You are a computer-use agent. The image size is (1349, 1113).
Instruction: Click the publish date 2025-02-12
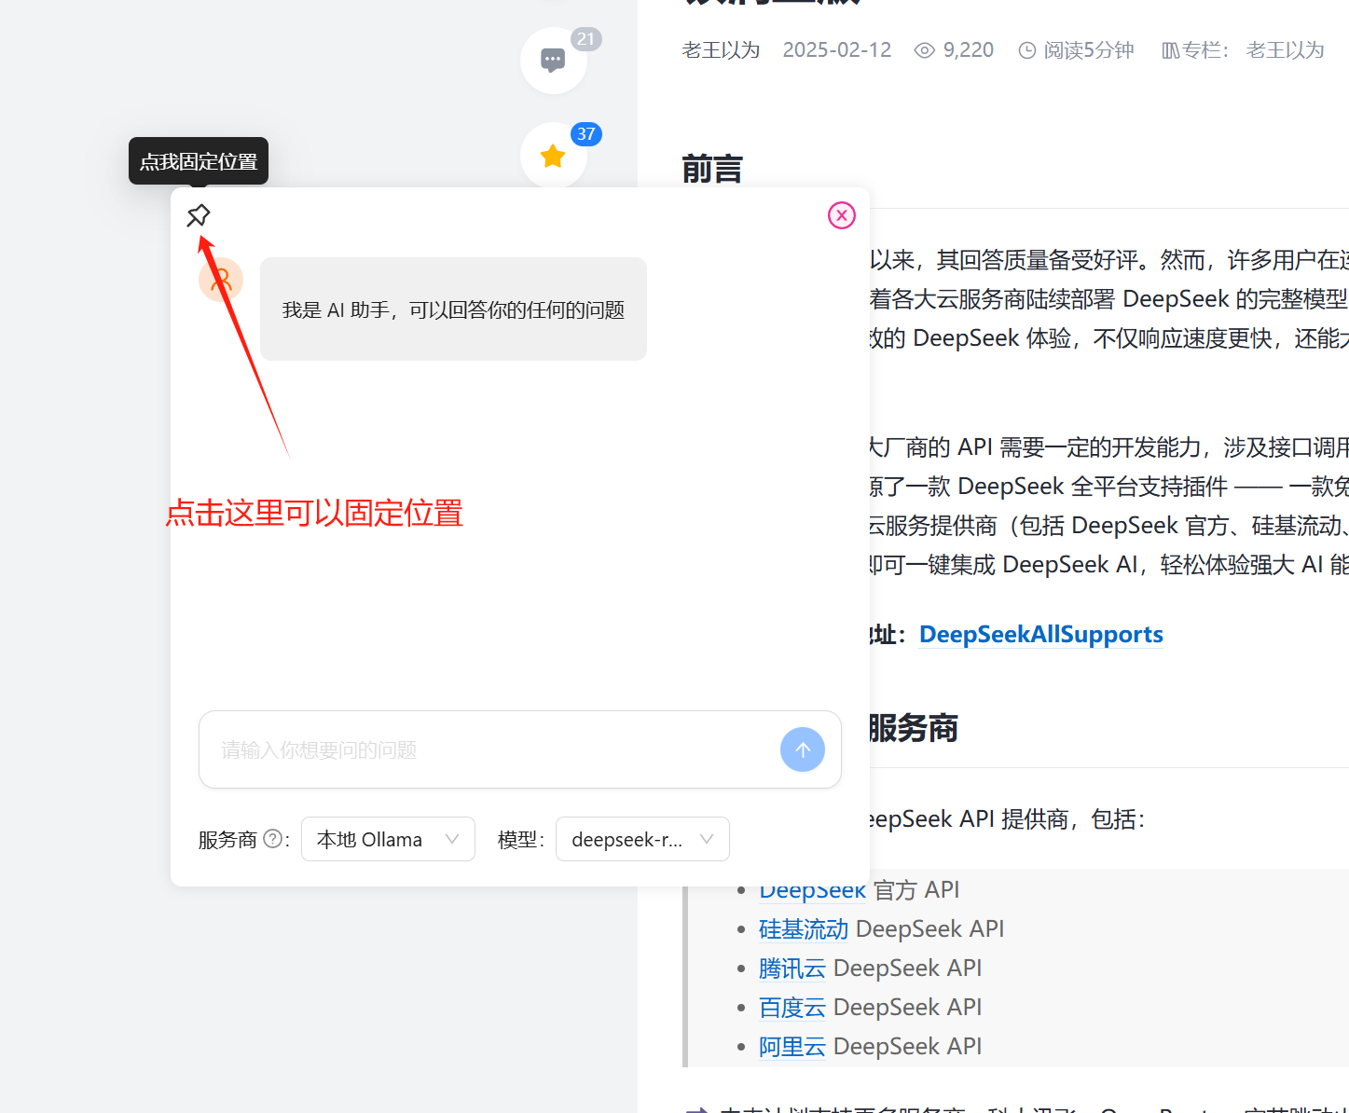[x=837, y=50]
